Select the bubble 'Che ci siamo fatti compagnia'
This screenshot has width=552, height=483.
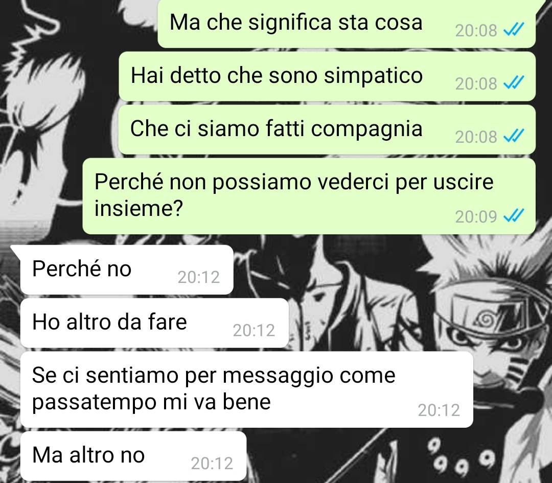tap(327, 129)
